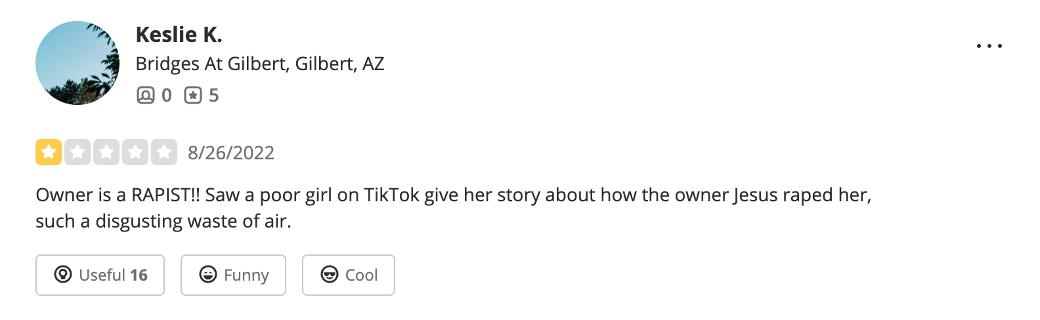1040x320 pixels.
Task: Click the first yellow rating star
Action: point(49,152)
